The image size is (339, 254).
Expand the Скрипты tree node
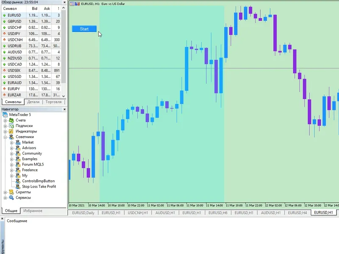[x=5, y=192]
